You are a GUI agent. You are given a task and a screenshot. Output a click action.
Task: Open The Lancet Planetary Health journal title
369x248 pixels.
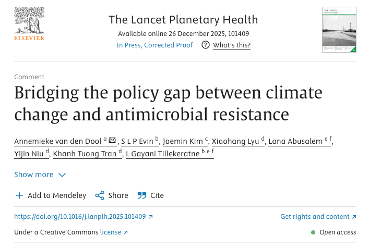(183, 20)
